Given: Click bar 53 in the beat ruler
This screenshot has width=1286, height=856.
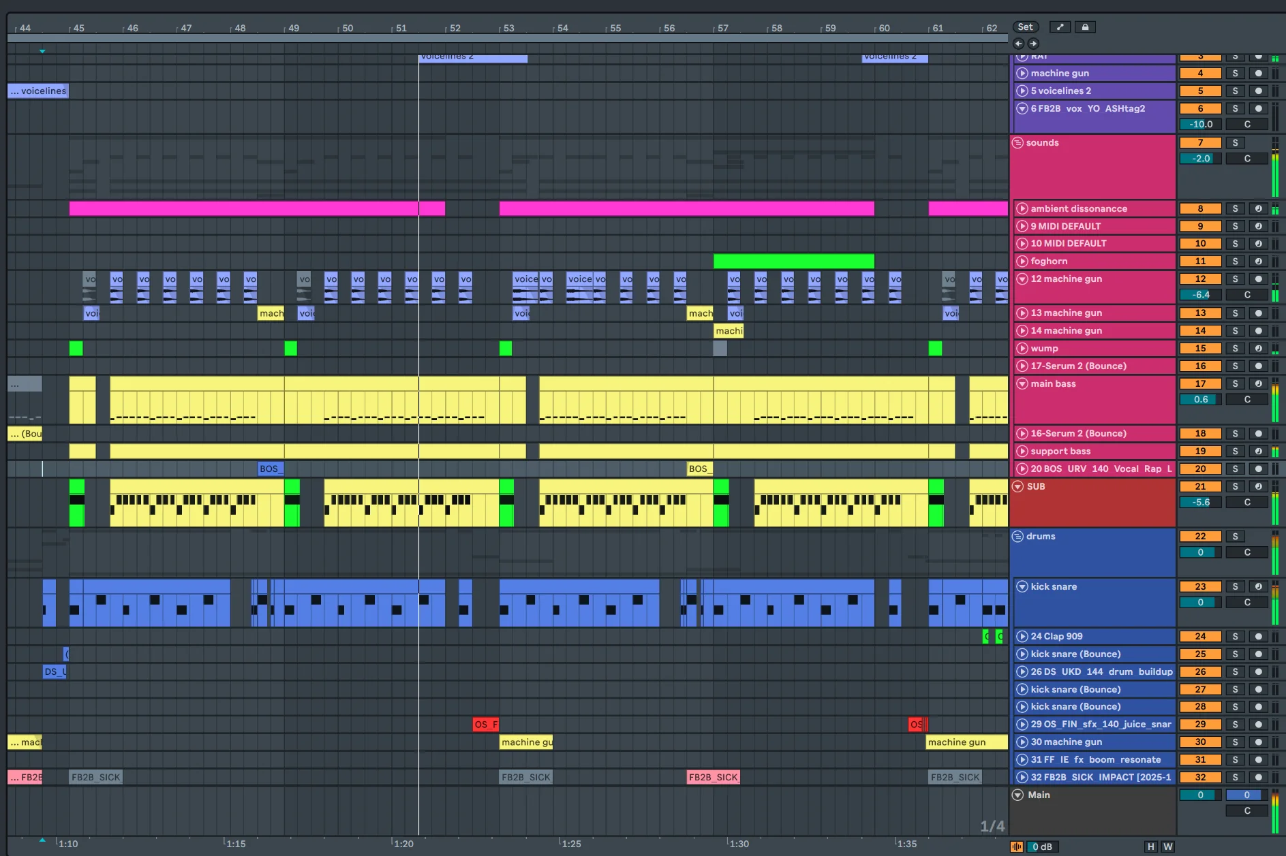Looking at the screenshot, I should (509, 28).
